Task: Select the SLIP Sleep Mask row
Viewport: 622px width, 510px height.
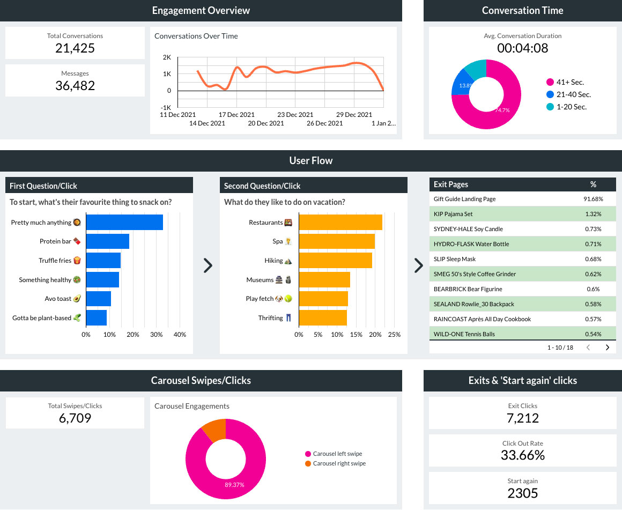Action: tap(522, 259)
